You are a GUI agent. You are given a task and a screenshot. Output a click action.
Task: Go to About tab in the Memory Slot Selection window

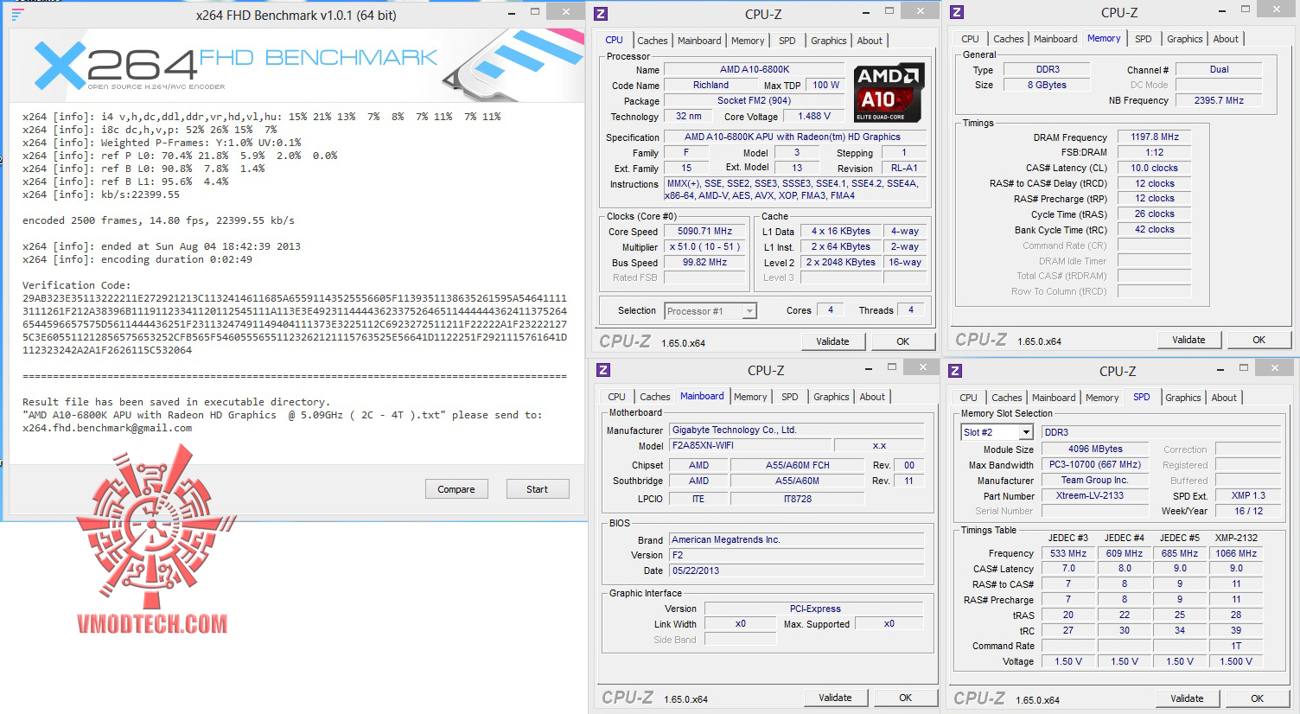[1224, 398]
